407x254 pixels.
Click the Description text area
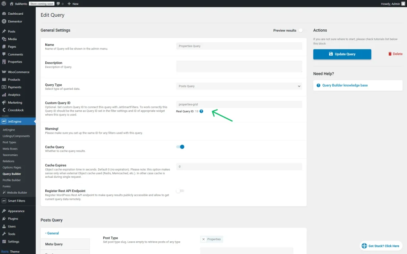[x=239, y=67]
